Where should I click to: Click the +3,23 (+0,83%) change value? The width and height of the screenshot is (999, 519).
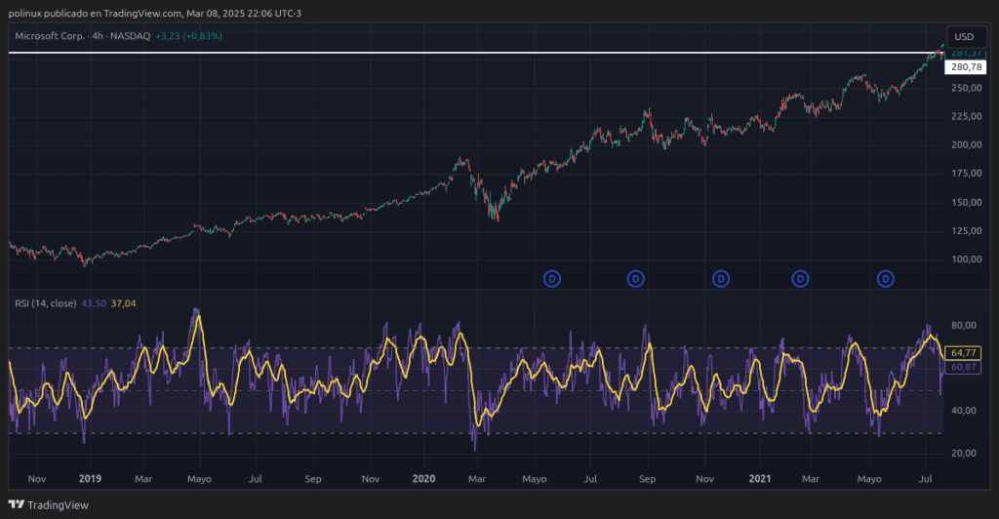tap(188, 36)
